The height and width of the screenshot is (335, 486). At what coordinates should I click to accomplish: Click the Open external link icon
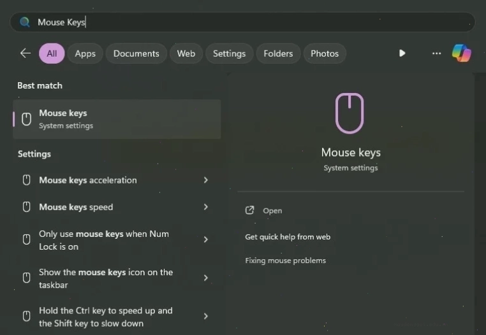(249, 210)
